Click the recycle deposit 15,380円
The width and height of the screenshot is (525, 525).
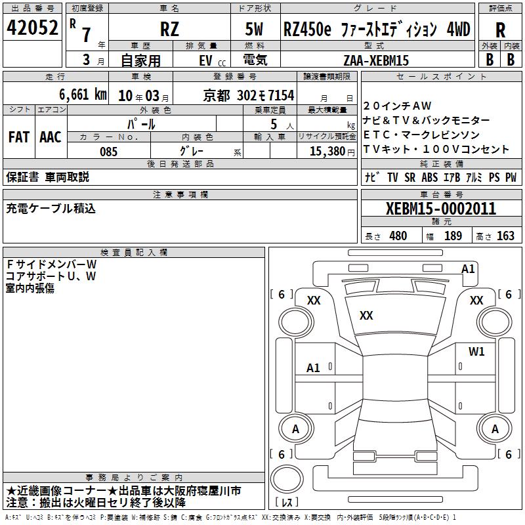click(332, 152)
